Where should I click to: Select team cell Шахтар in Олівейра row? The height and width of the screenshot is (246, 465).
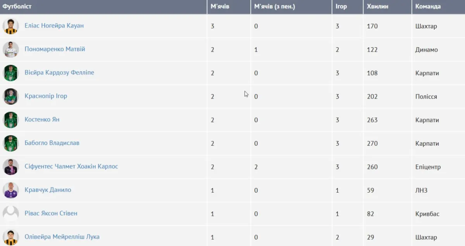[426, 237]
